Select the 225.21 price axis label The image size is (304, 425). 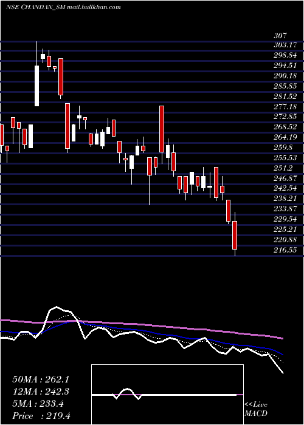coord(285,229)
